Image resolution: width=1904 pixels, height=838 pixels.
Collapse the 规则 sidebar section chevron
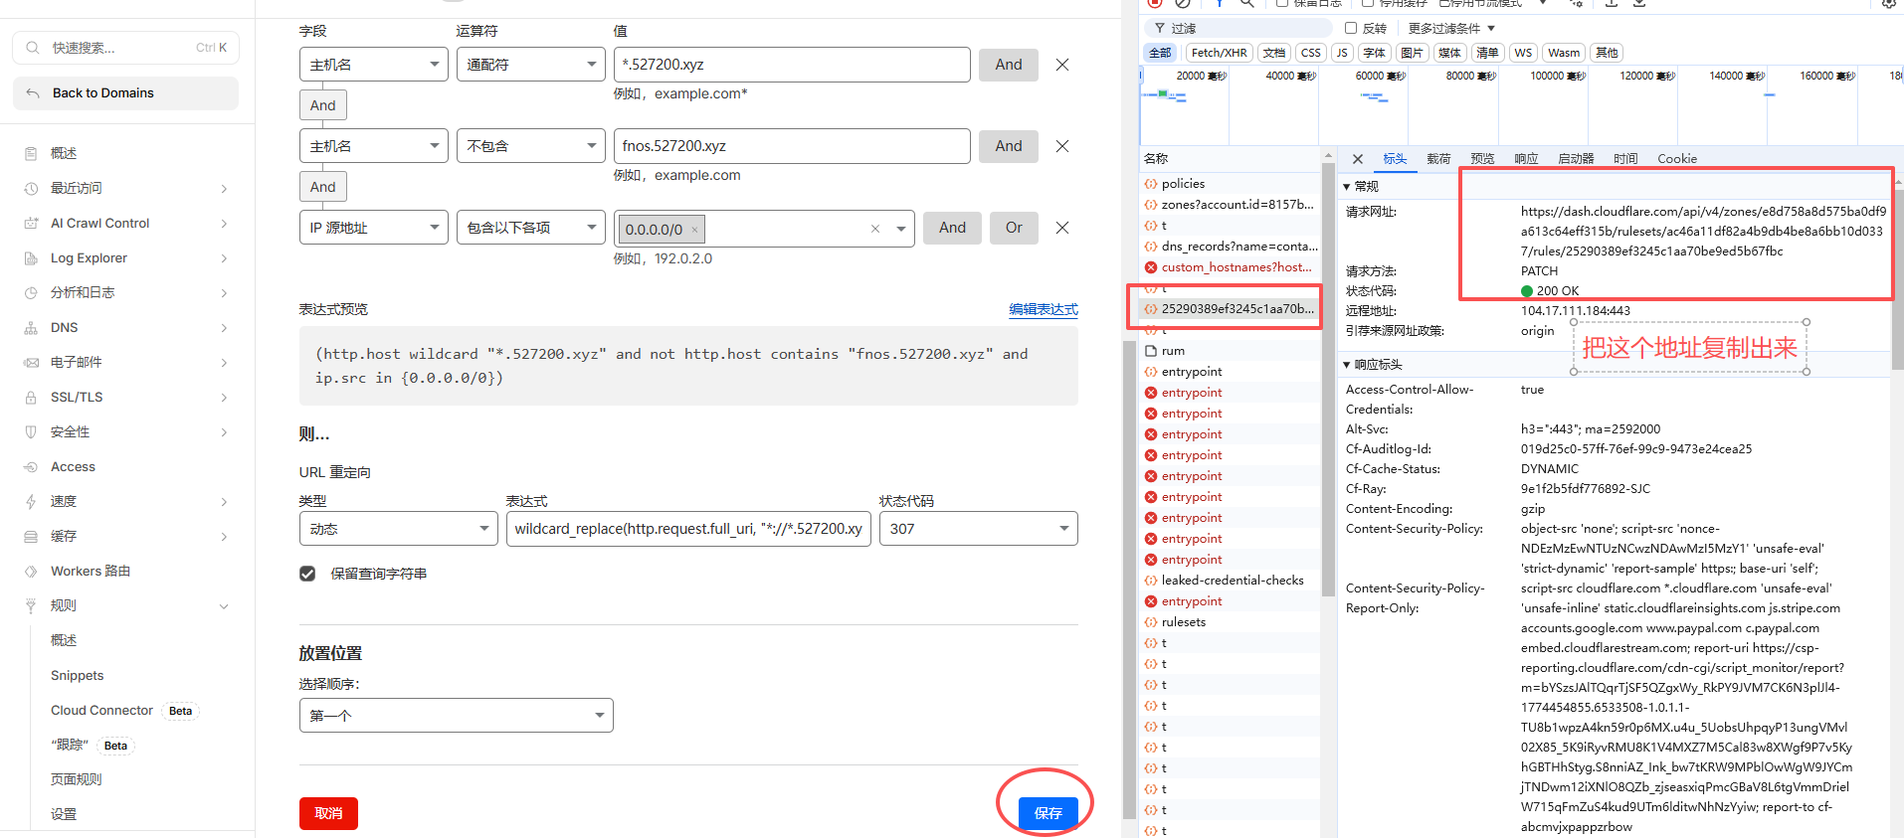tap(224, 605)
